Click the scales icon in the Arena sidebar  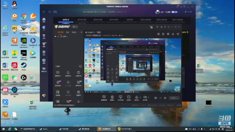pyautogui.click(x=44, y=52)
